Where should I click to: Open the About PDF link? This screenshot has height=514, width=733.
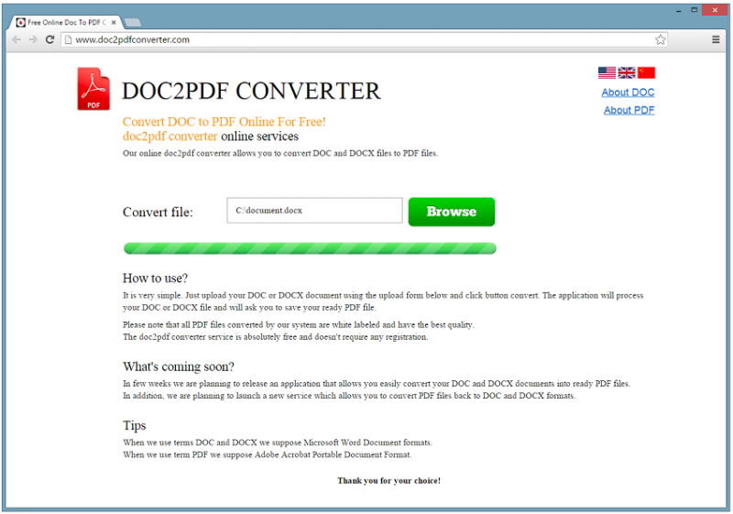pyautogui.click(x=629, y=110)
